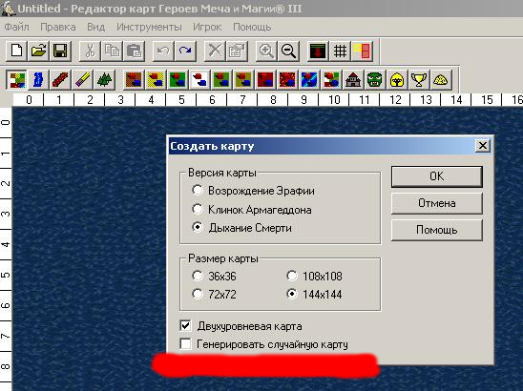Select the trees obstacle objects tool

click(104, 80)
